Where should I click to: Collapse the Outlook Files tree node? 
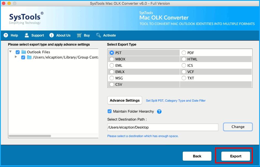point(10,52)
